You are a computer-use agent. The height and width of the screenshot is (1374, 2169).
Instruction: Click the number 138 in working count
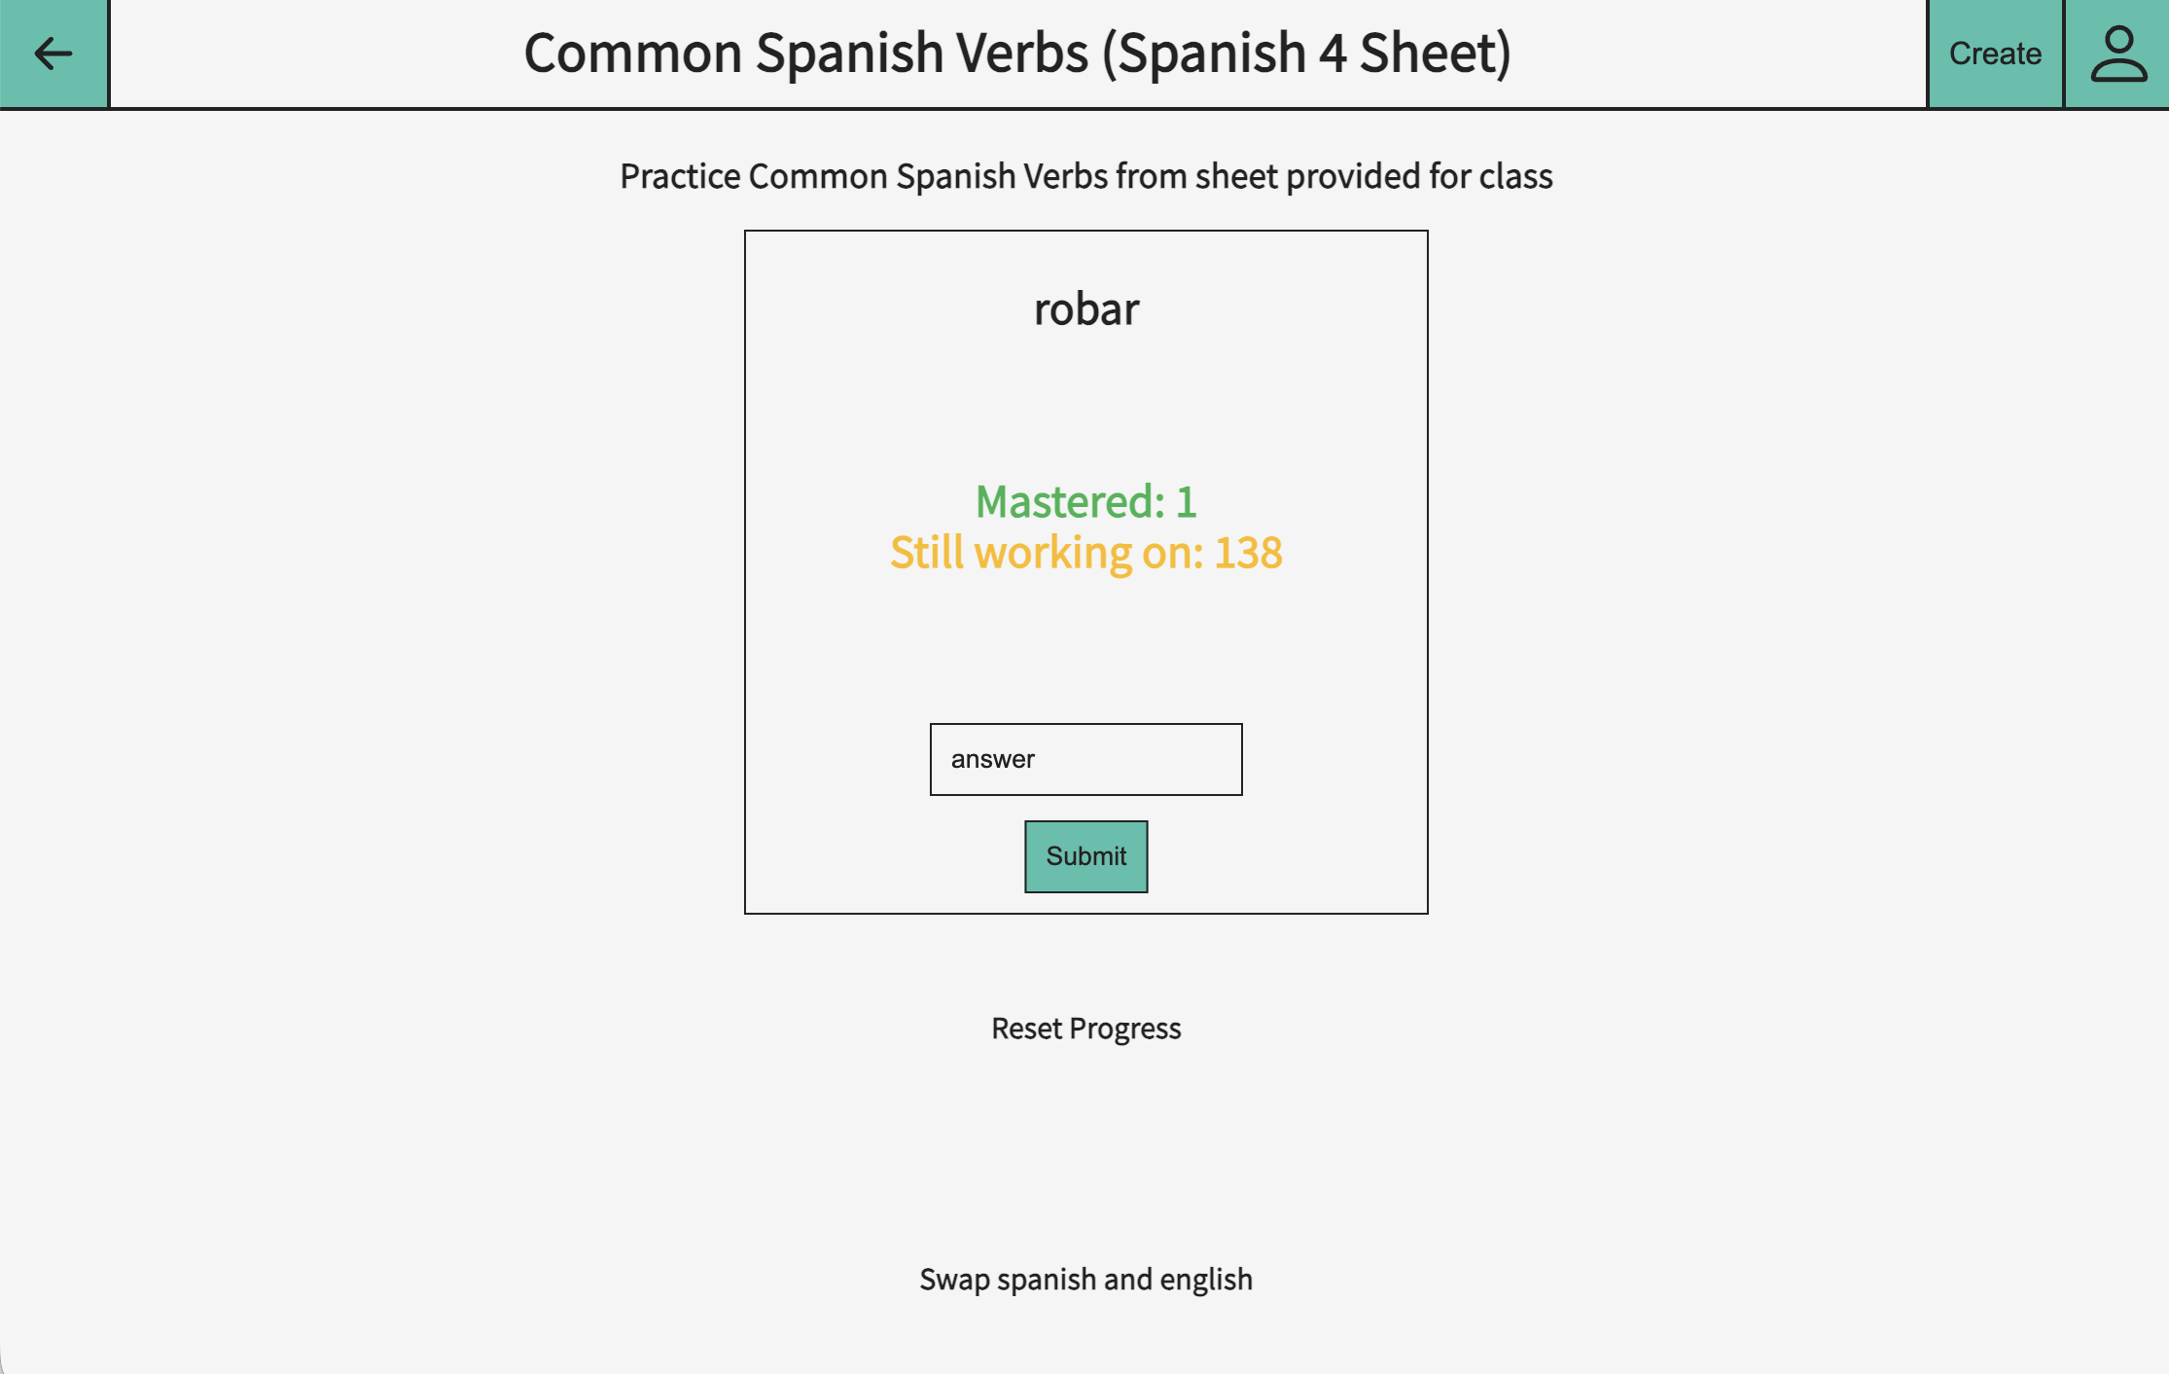click(1248, 553)
